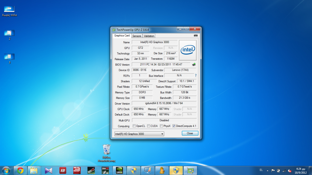Switch to the Sensors tab
This screenshot has width=312, height=175.
(136, 36)
